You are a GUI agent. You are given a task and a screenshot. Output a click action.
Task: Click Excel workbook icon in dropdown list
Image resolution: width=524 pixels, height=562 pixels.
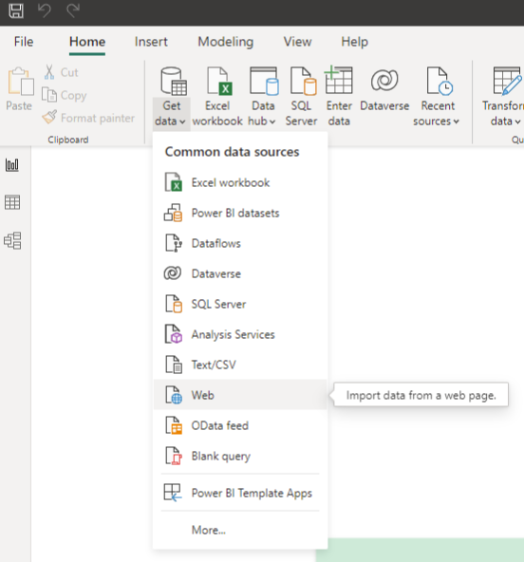[x=173, y=182]
